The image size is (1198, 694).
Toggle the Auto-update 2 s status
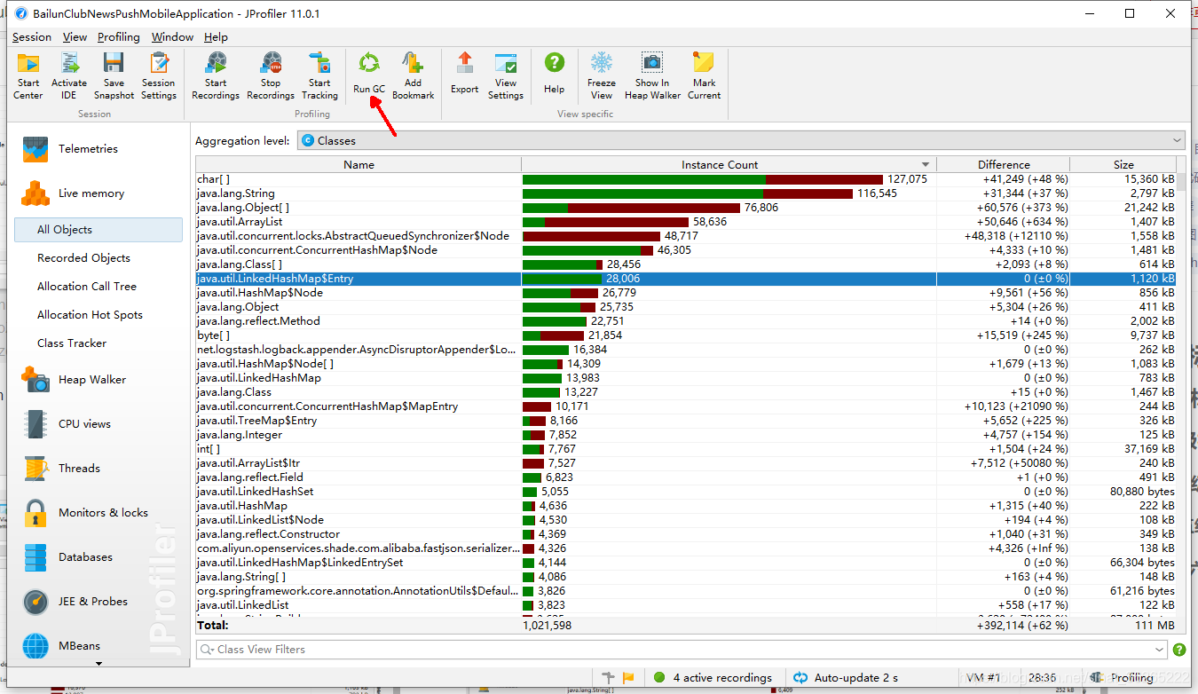click(845, 678)
